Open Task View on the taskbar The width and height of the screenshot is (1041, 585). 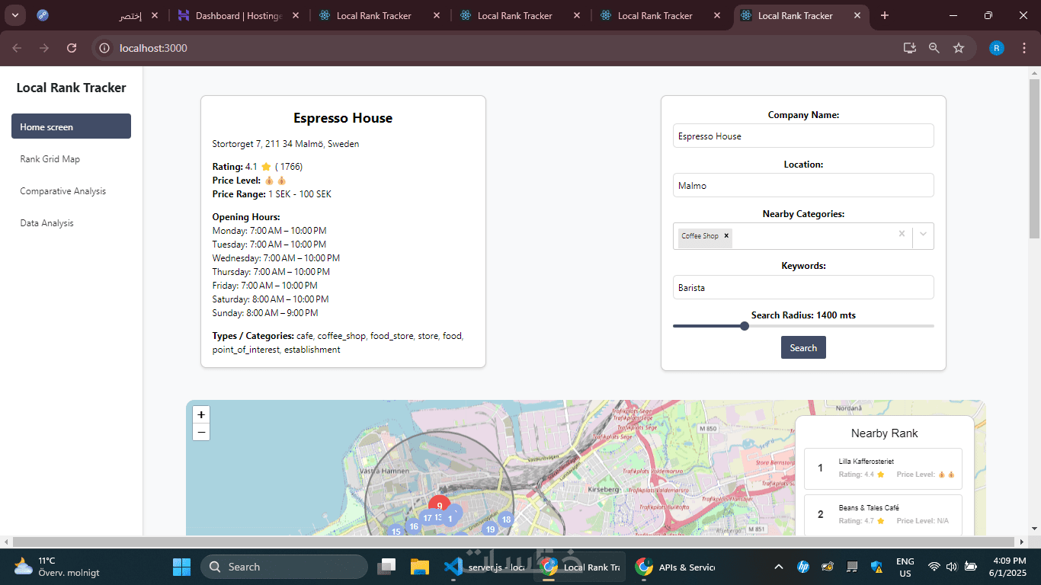click(x=387, y=567)
